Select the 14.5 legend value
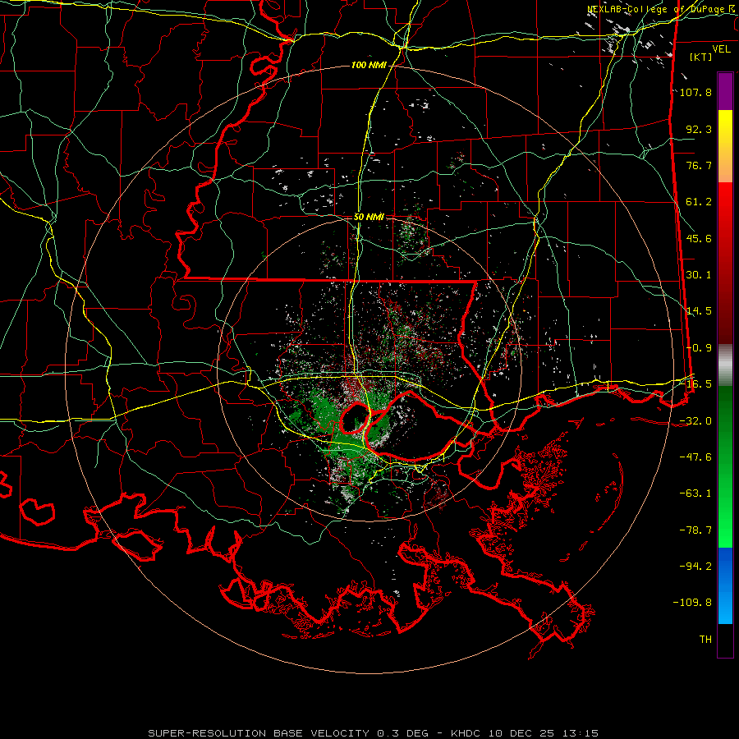Image resolution: width=739 pixels, height=739 pixels. click(x=699, y=311)
